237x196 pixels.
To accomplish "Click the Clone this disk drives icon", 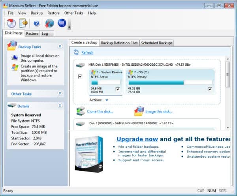I will point(81,111).
